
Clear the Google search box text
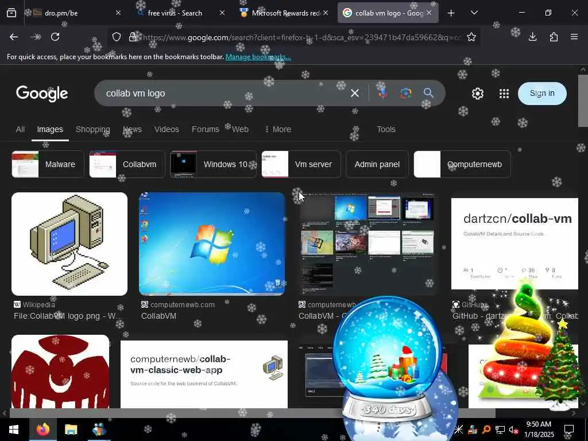pos(354,93)
